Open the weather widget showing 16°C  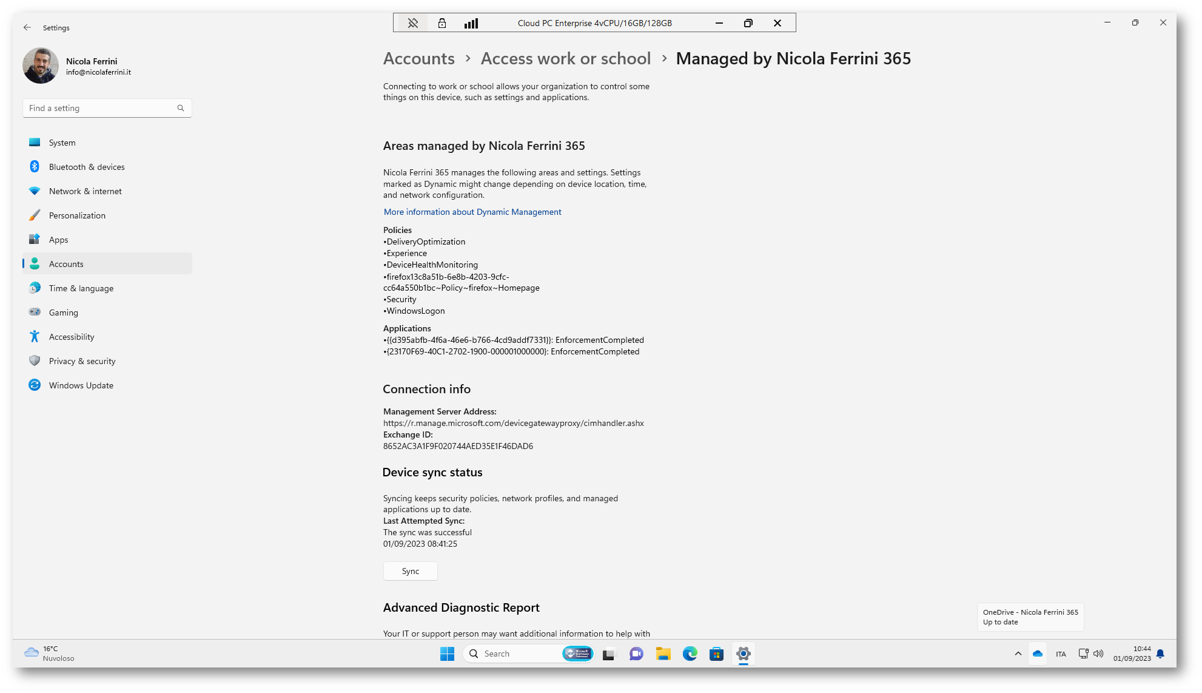[50, 654]
